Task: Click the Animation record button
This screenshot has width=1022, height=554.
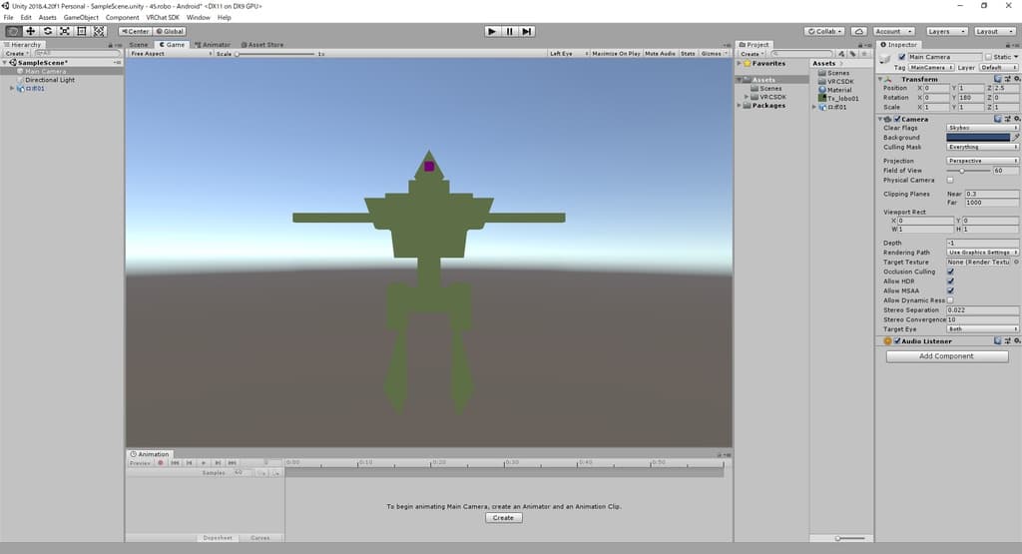Action: [x=161, y=463]
